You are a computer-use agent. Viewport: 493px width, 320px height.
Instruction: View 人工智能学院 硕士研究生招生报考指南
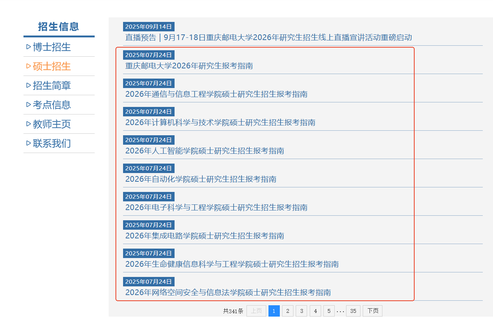click(x=204, y=151)
